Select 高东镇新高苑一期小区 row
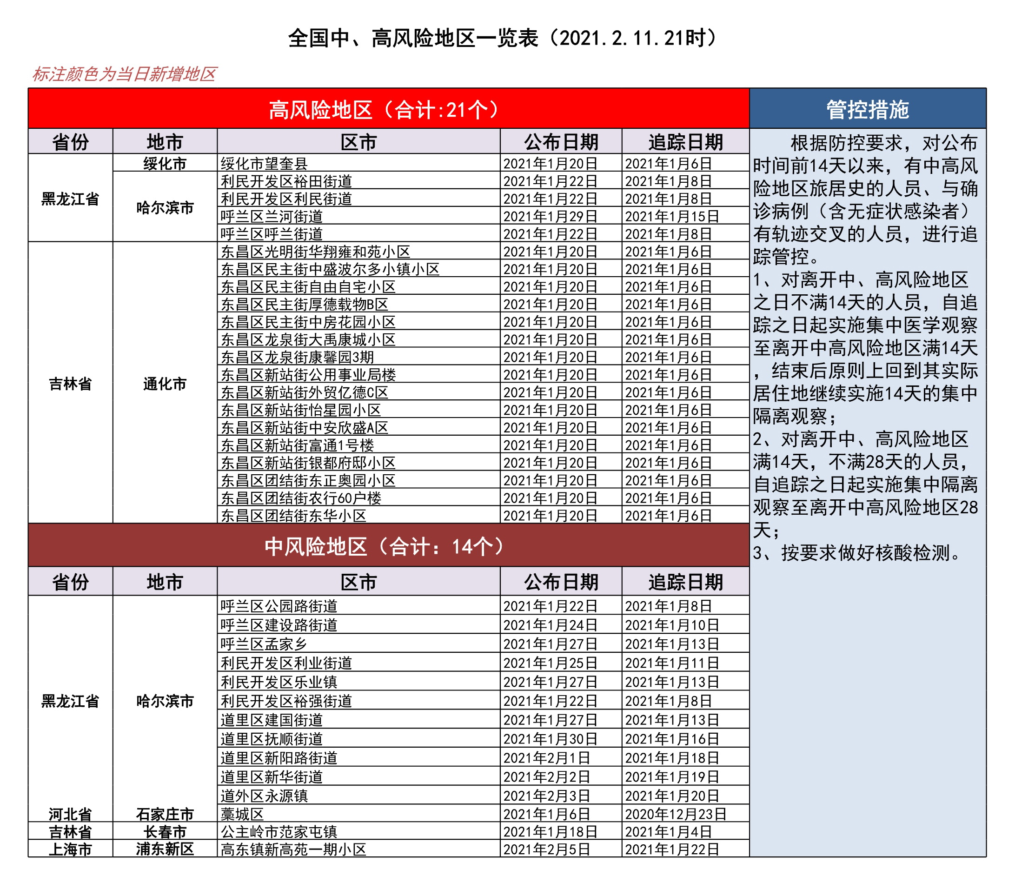 (x=293, y=849)
